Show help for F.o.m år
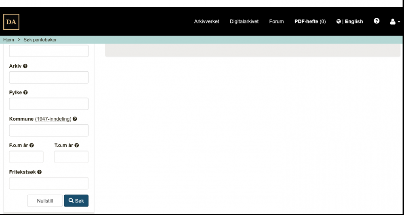This screenshot has height=215, width=404. click(x=32, y=145)
